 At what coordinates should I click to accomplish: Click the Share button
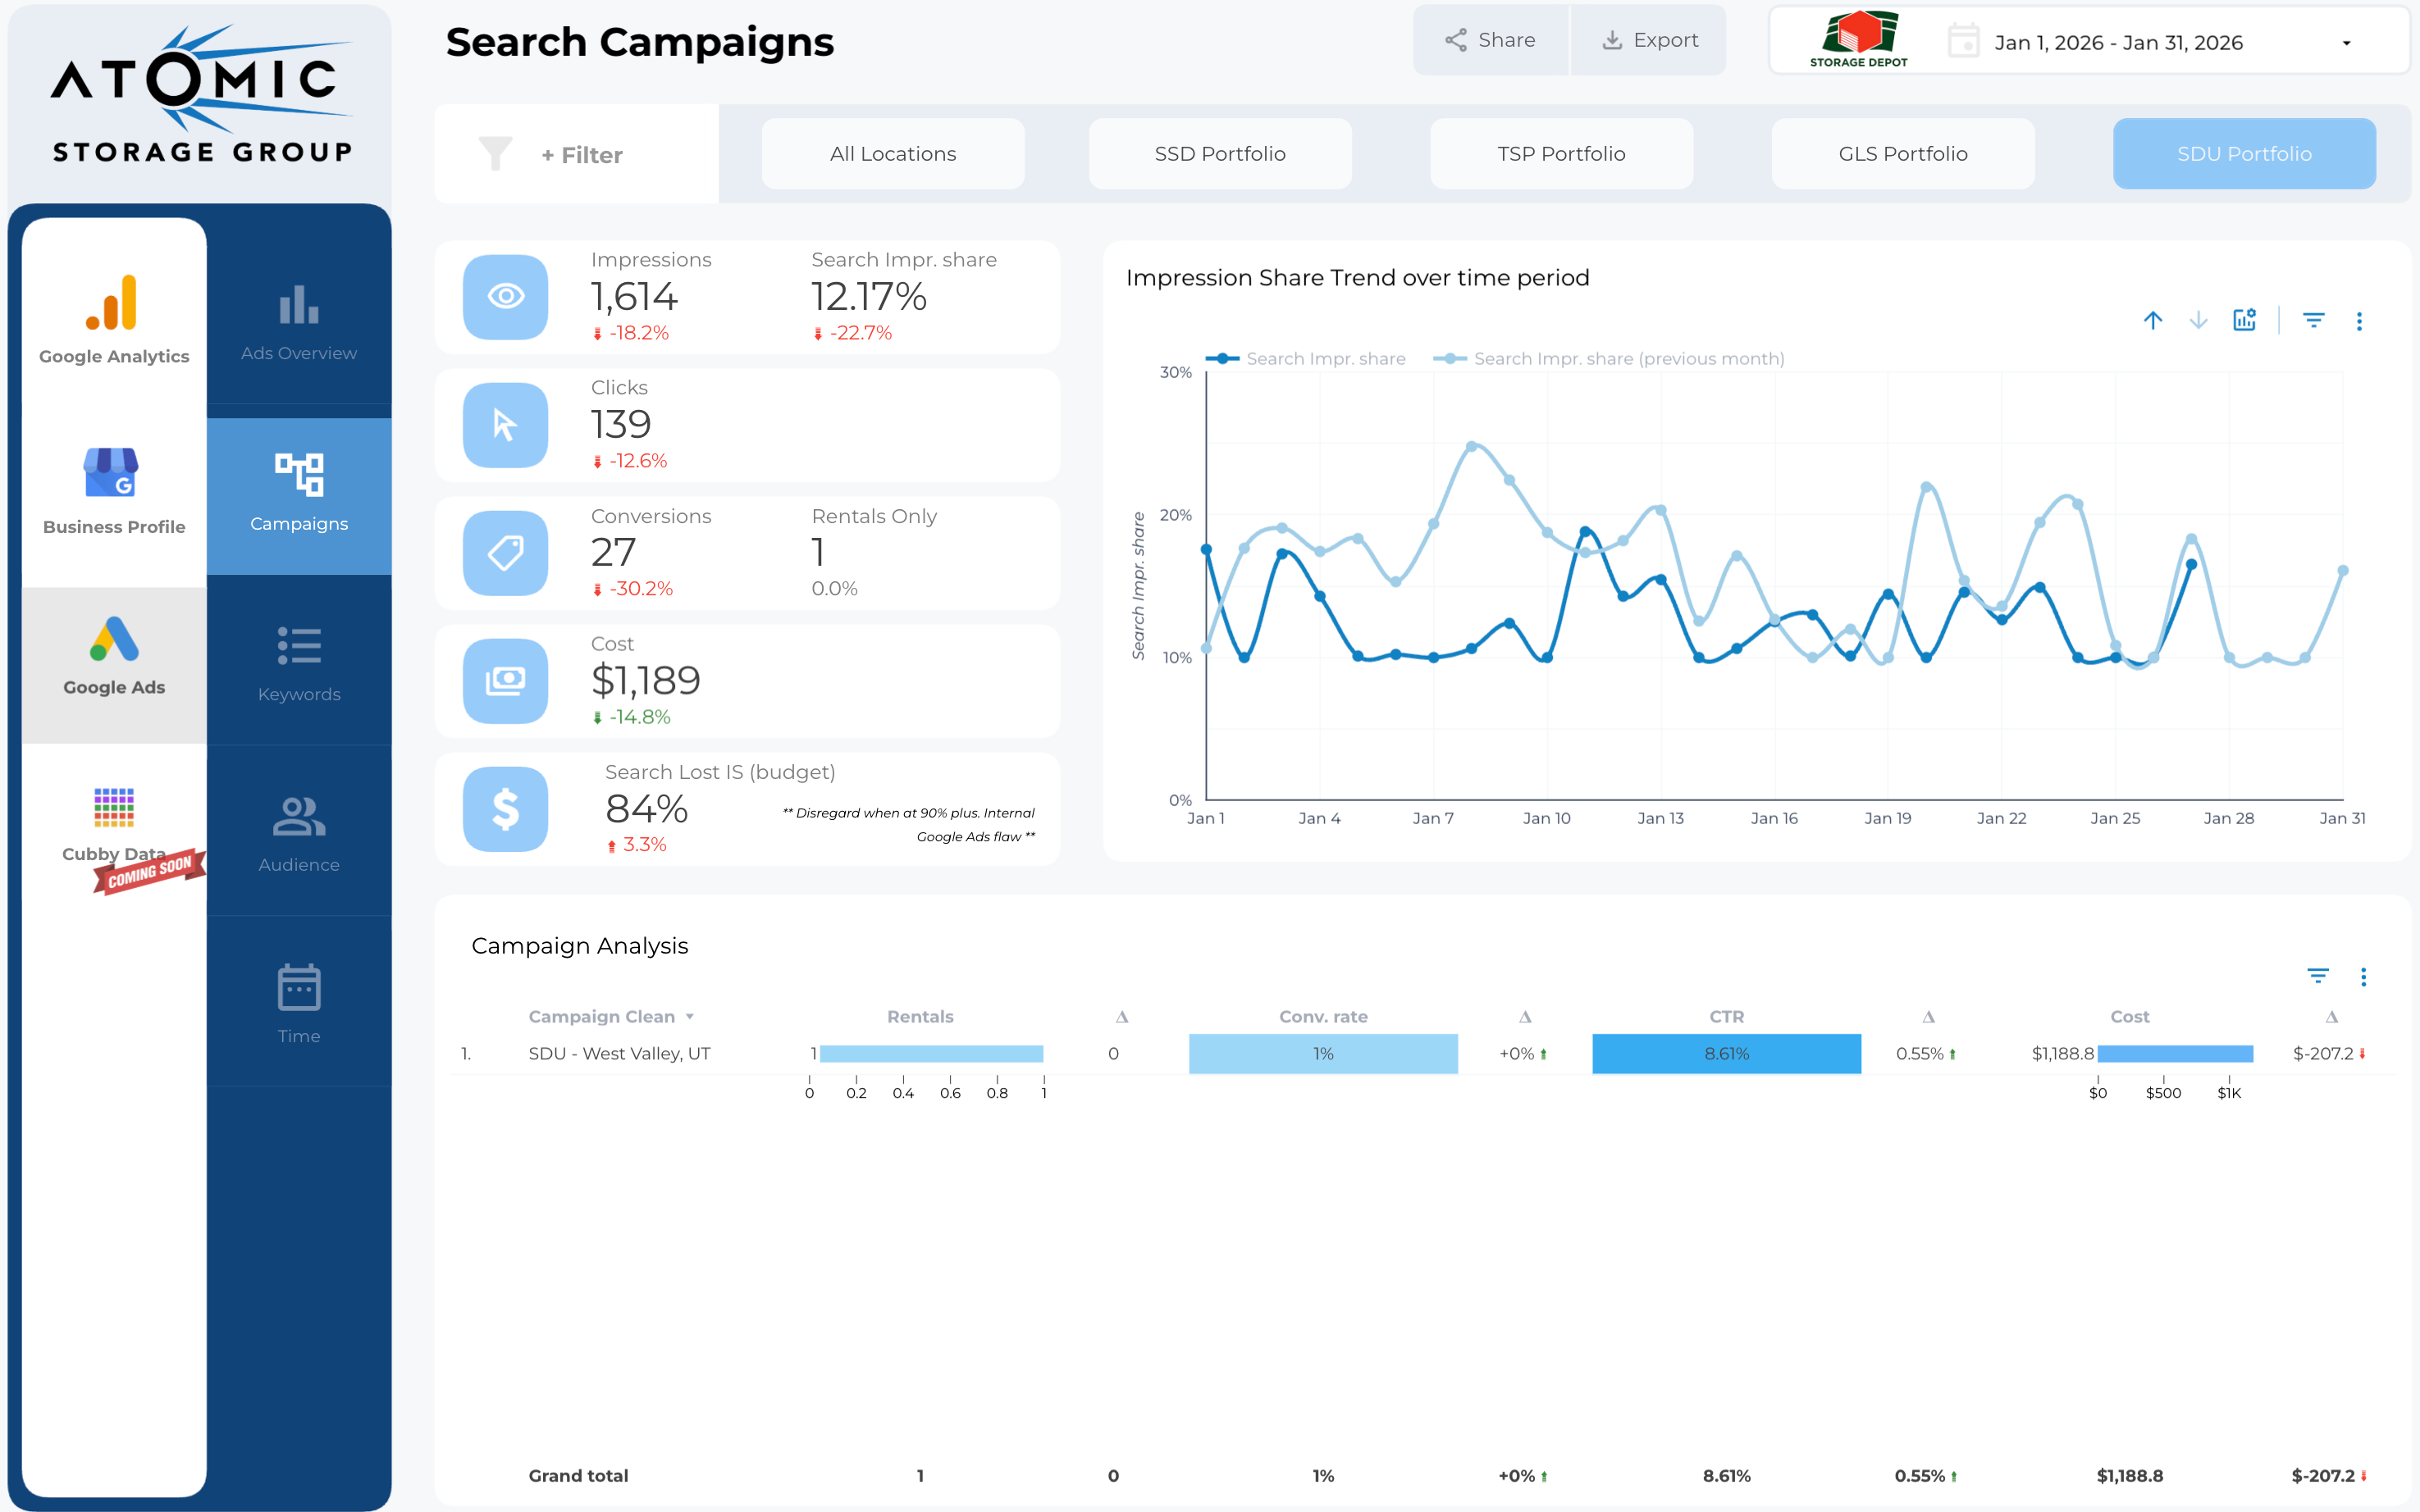point(1490,40)
